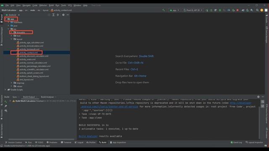This screenshot has width=269, height=151.
Task: Open the Refactor menu
Action: click(43, 5)
